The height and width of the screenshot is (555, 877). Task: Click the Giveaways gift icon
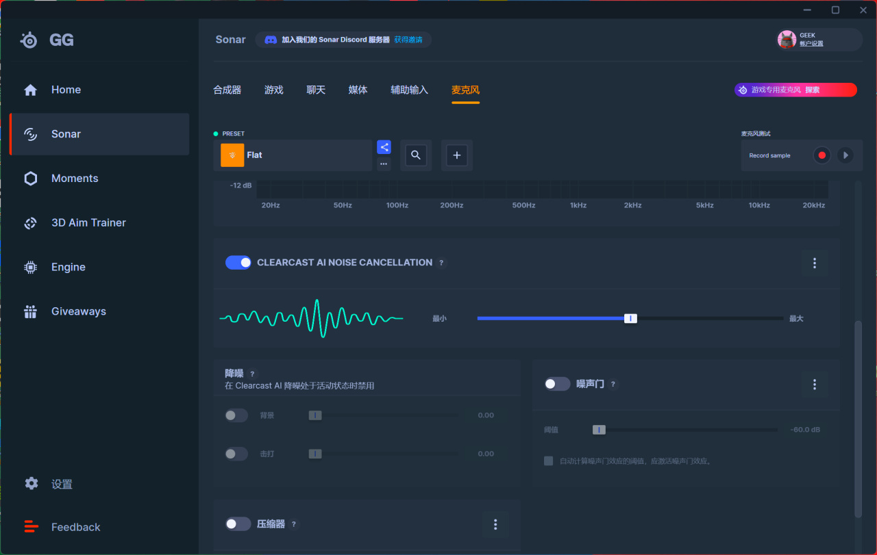(x=30, y=311)
